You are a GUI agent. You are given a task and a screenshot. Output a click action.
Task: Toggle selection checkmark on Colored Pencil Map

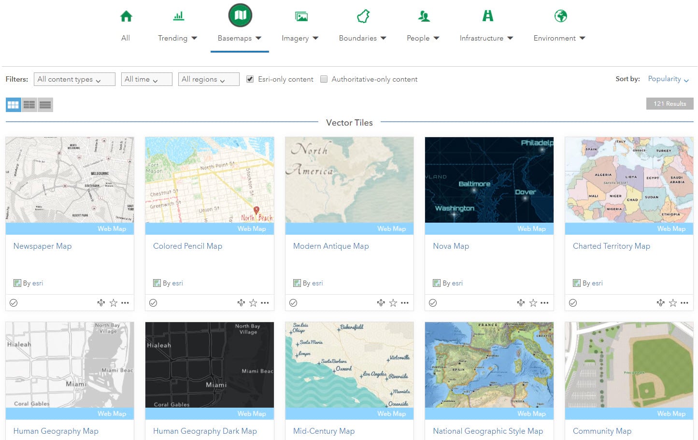coord(154,302)
